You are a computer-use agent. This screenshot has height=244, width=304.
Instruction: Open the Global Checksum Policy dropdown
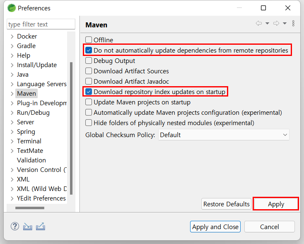tap(224, 135)
